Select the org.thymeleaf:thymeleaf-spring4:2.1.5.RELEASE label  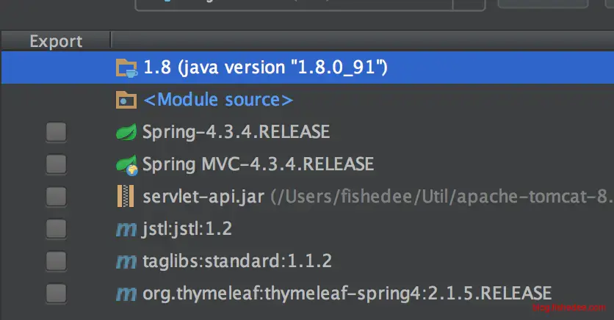tap(347, 294)
